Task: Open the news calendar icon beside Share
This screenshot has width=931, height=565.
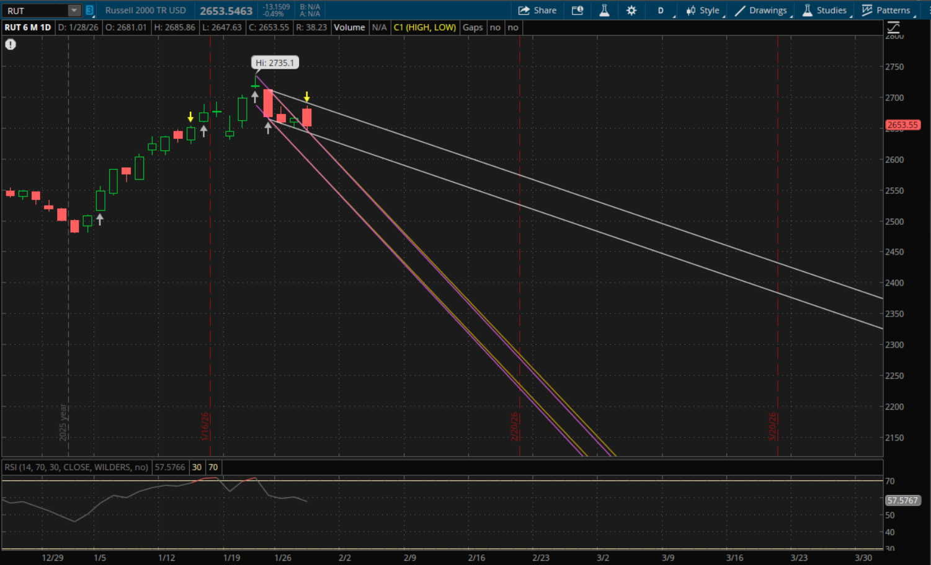Action: coord(577,11)
